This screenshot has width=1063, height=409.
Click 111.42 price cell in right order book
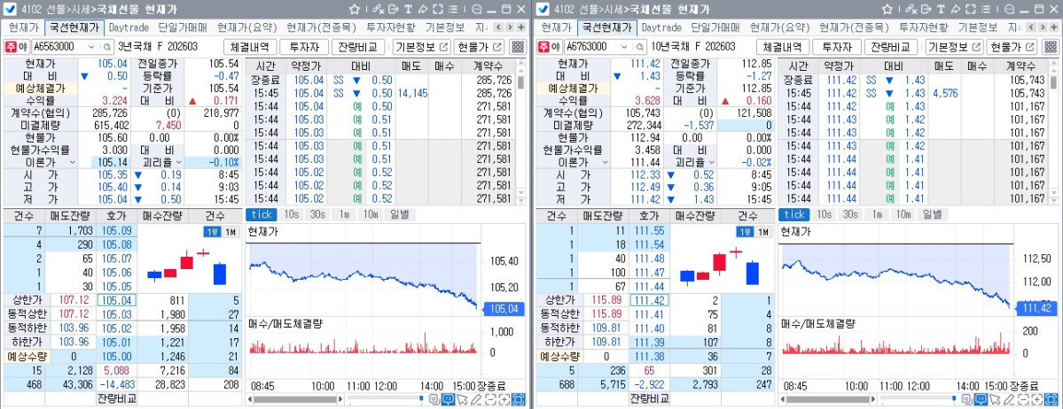[649, 301]
